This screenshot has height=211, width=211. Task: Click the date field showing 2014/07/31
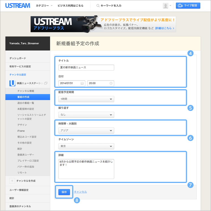point(72,83)
